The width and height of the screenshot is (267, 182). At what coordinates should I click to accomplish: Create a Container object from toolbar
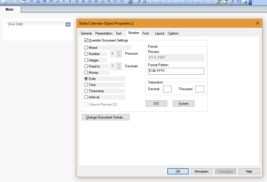coord(115,1)
